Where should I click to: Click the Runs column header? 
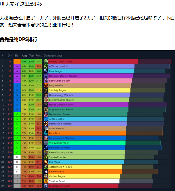point(38,55)
